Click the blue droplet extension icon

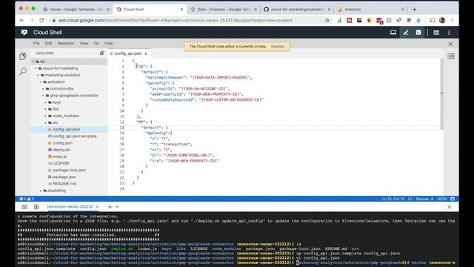click(x=418, y=20)
